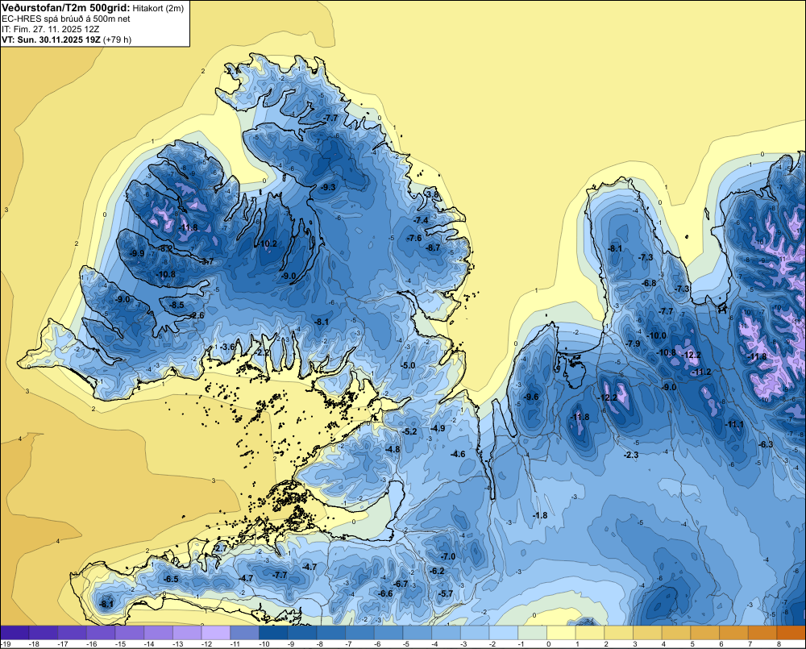The height and width of the screenshot is (649, 806).
Task: Click the -8.2 temperature label
Action: pos(165,248)
